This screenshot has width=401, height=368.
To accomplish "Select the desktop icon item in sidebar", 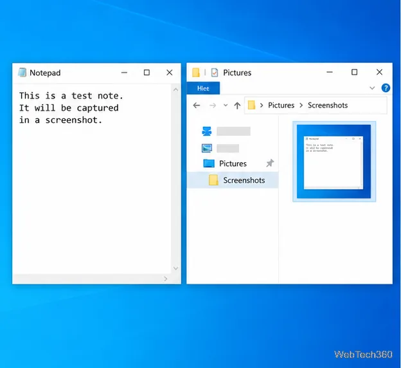I will pos(207,148).
